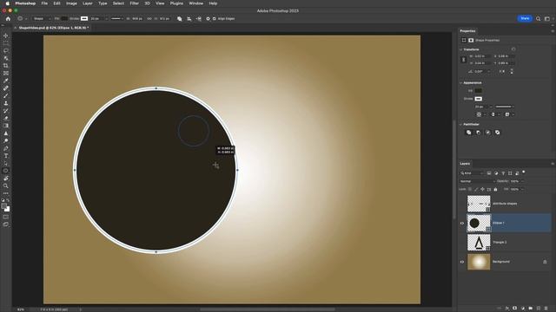Select the Ellipse shape tool

(x=6, y=171)
